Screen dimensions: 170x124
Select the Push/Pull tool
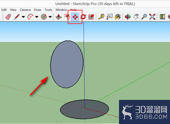click(x=58, y=17)
